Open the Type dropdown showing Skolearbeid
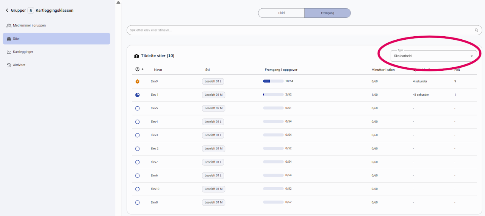The image size is (485, 216). (x=433, y=56)
